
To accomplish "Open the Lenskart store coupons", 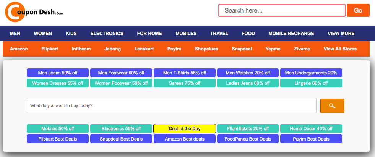I will pos(144,49).
